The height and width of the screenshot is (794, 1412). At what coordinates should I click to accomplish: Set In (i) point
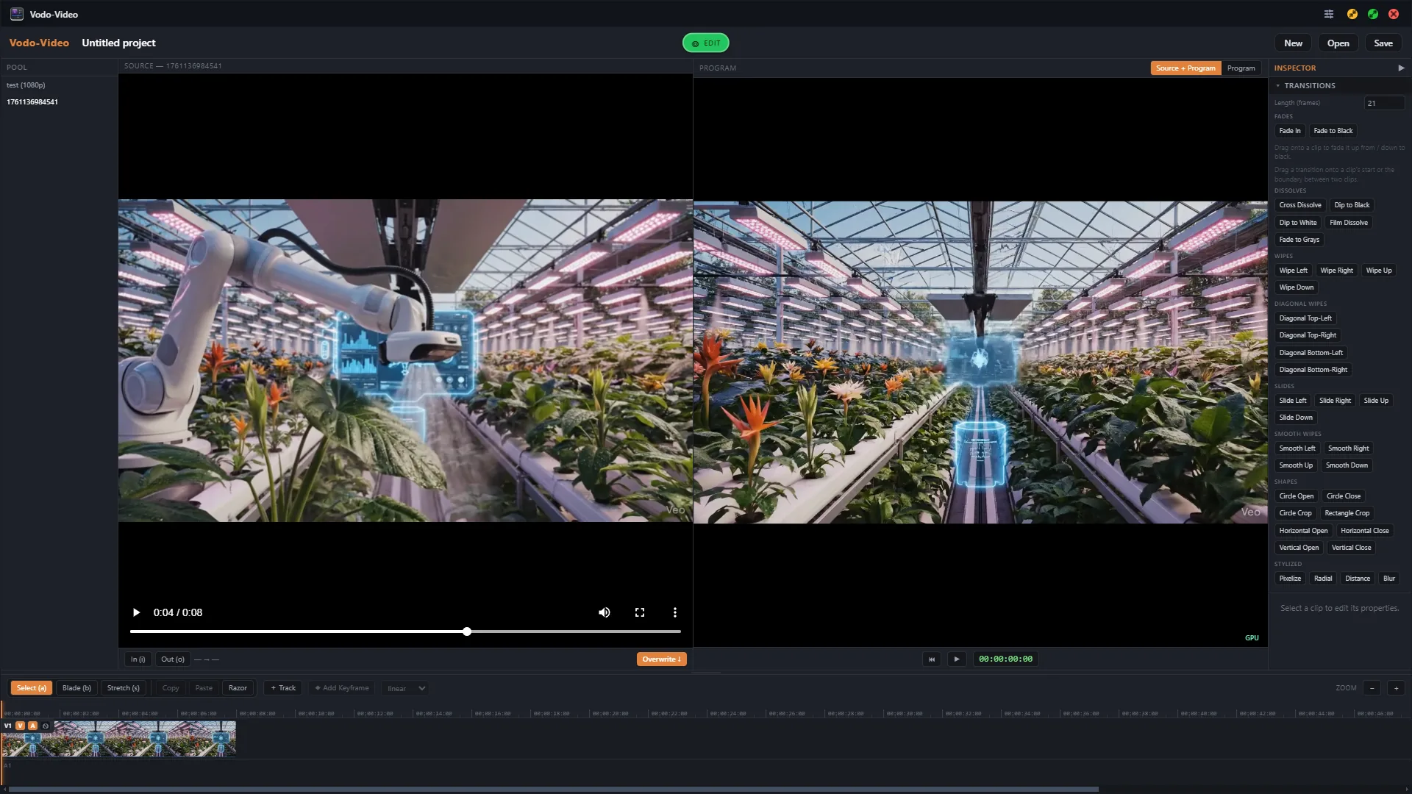138,659
